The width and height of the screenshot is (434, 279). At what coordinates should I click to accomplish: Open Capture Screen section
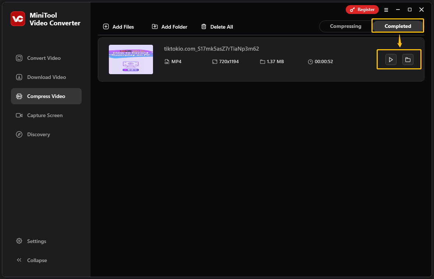46,115
